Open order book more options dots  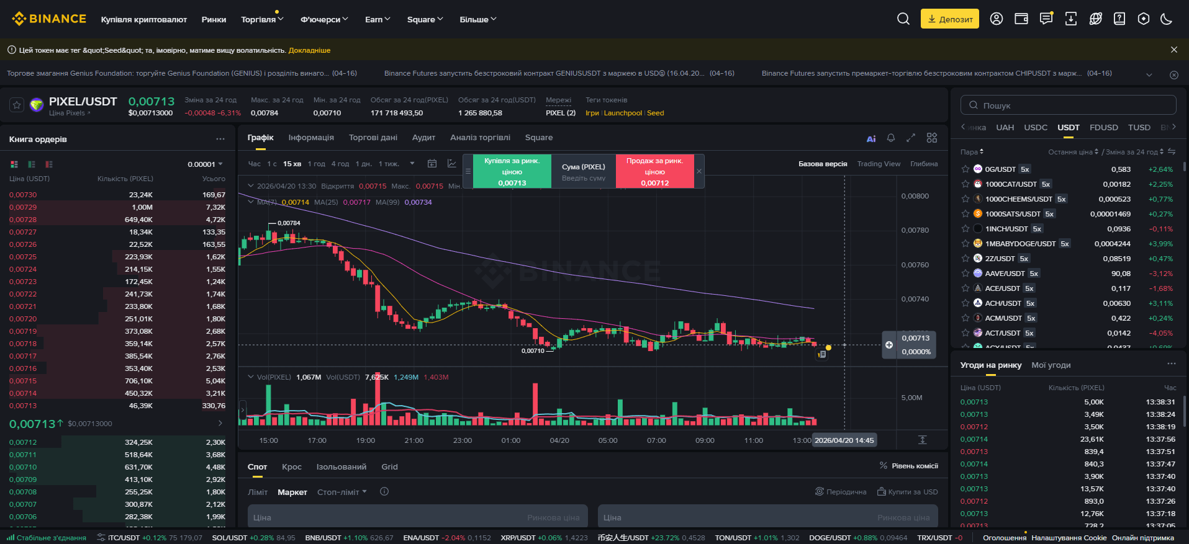(x=220, y=139)
